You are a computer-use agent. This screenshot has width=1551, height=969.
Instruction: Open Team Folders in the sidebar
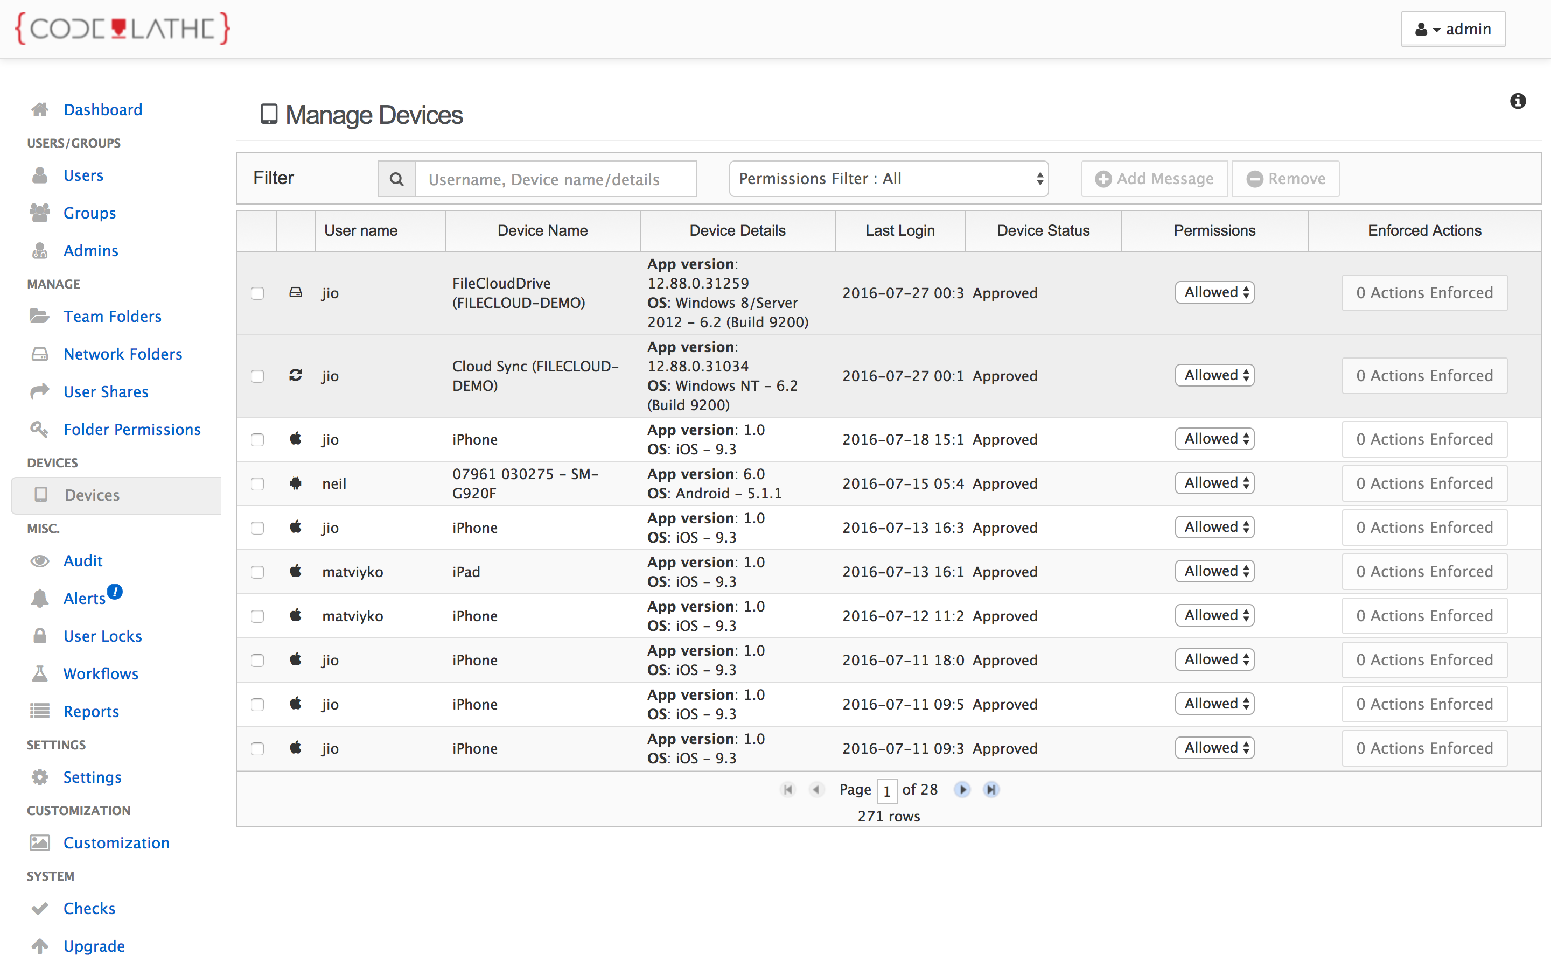point(112,317)
